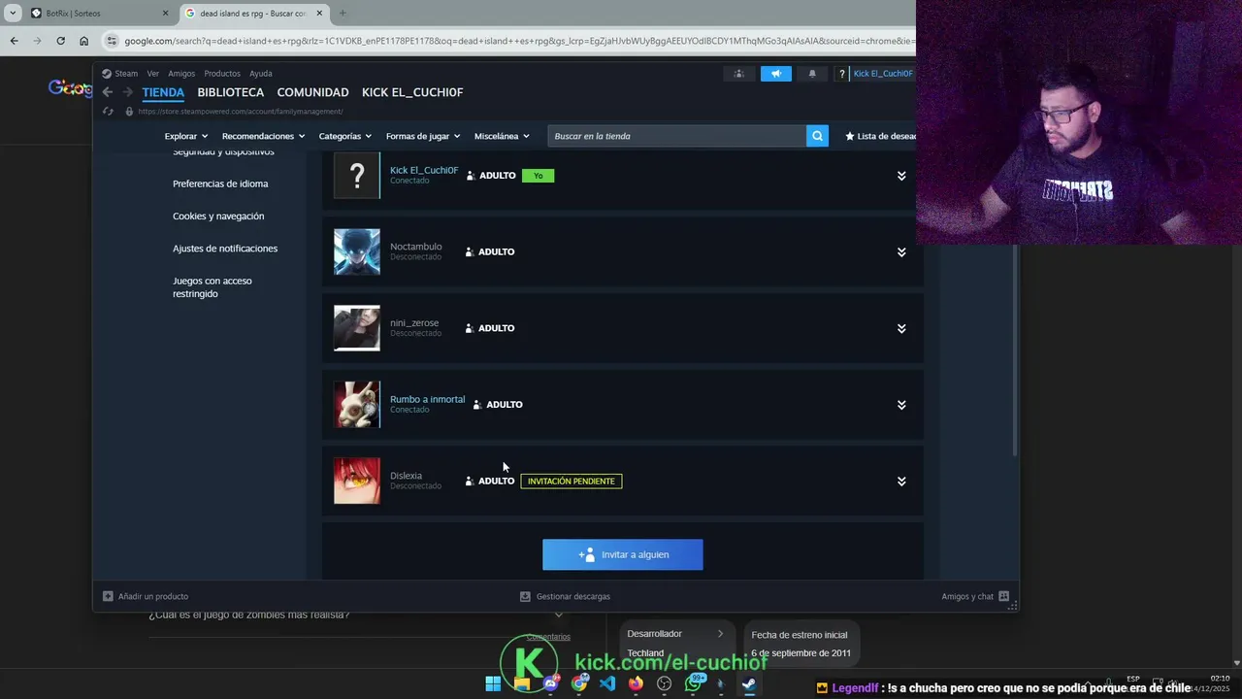Switch to the COMUNIDAD tab

click(x=312, y=92)
